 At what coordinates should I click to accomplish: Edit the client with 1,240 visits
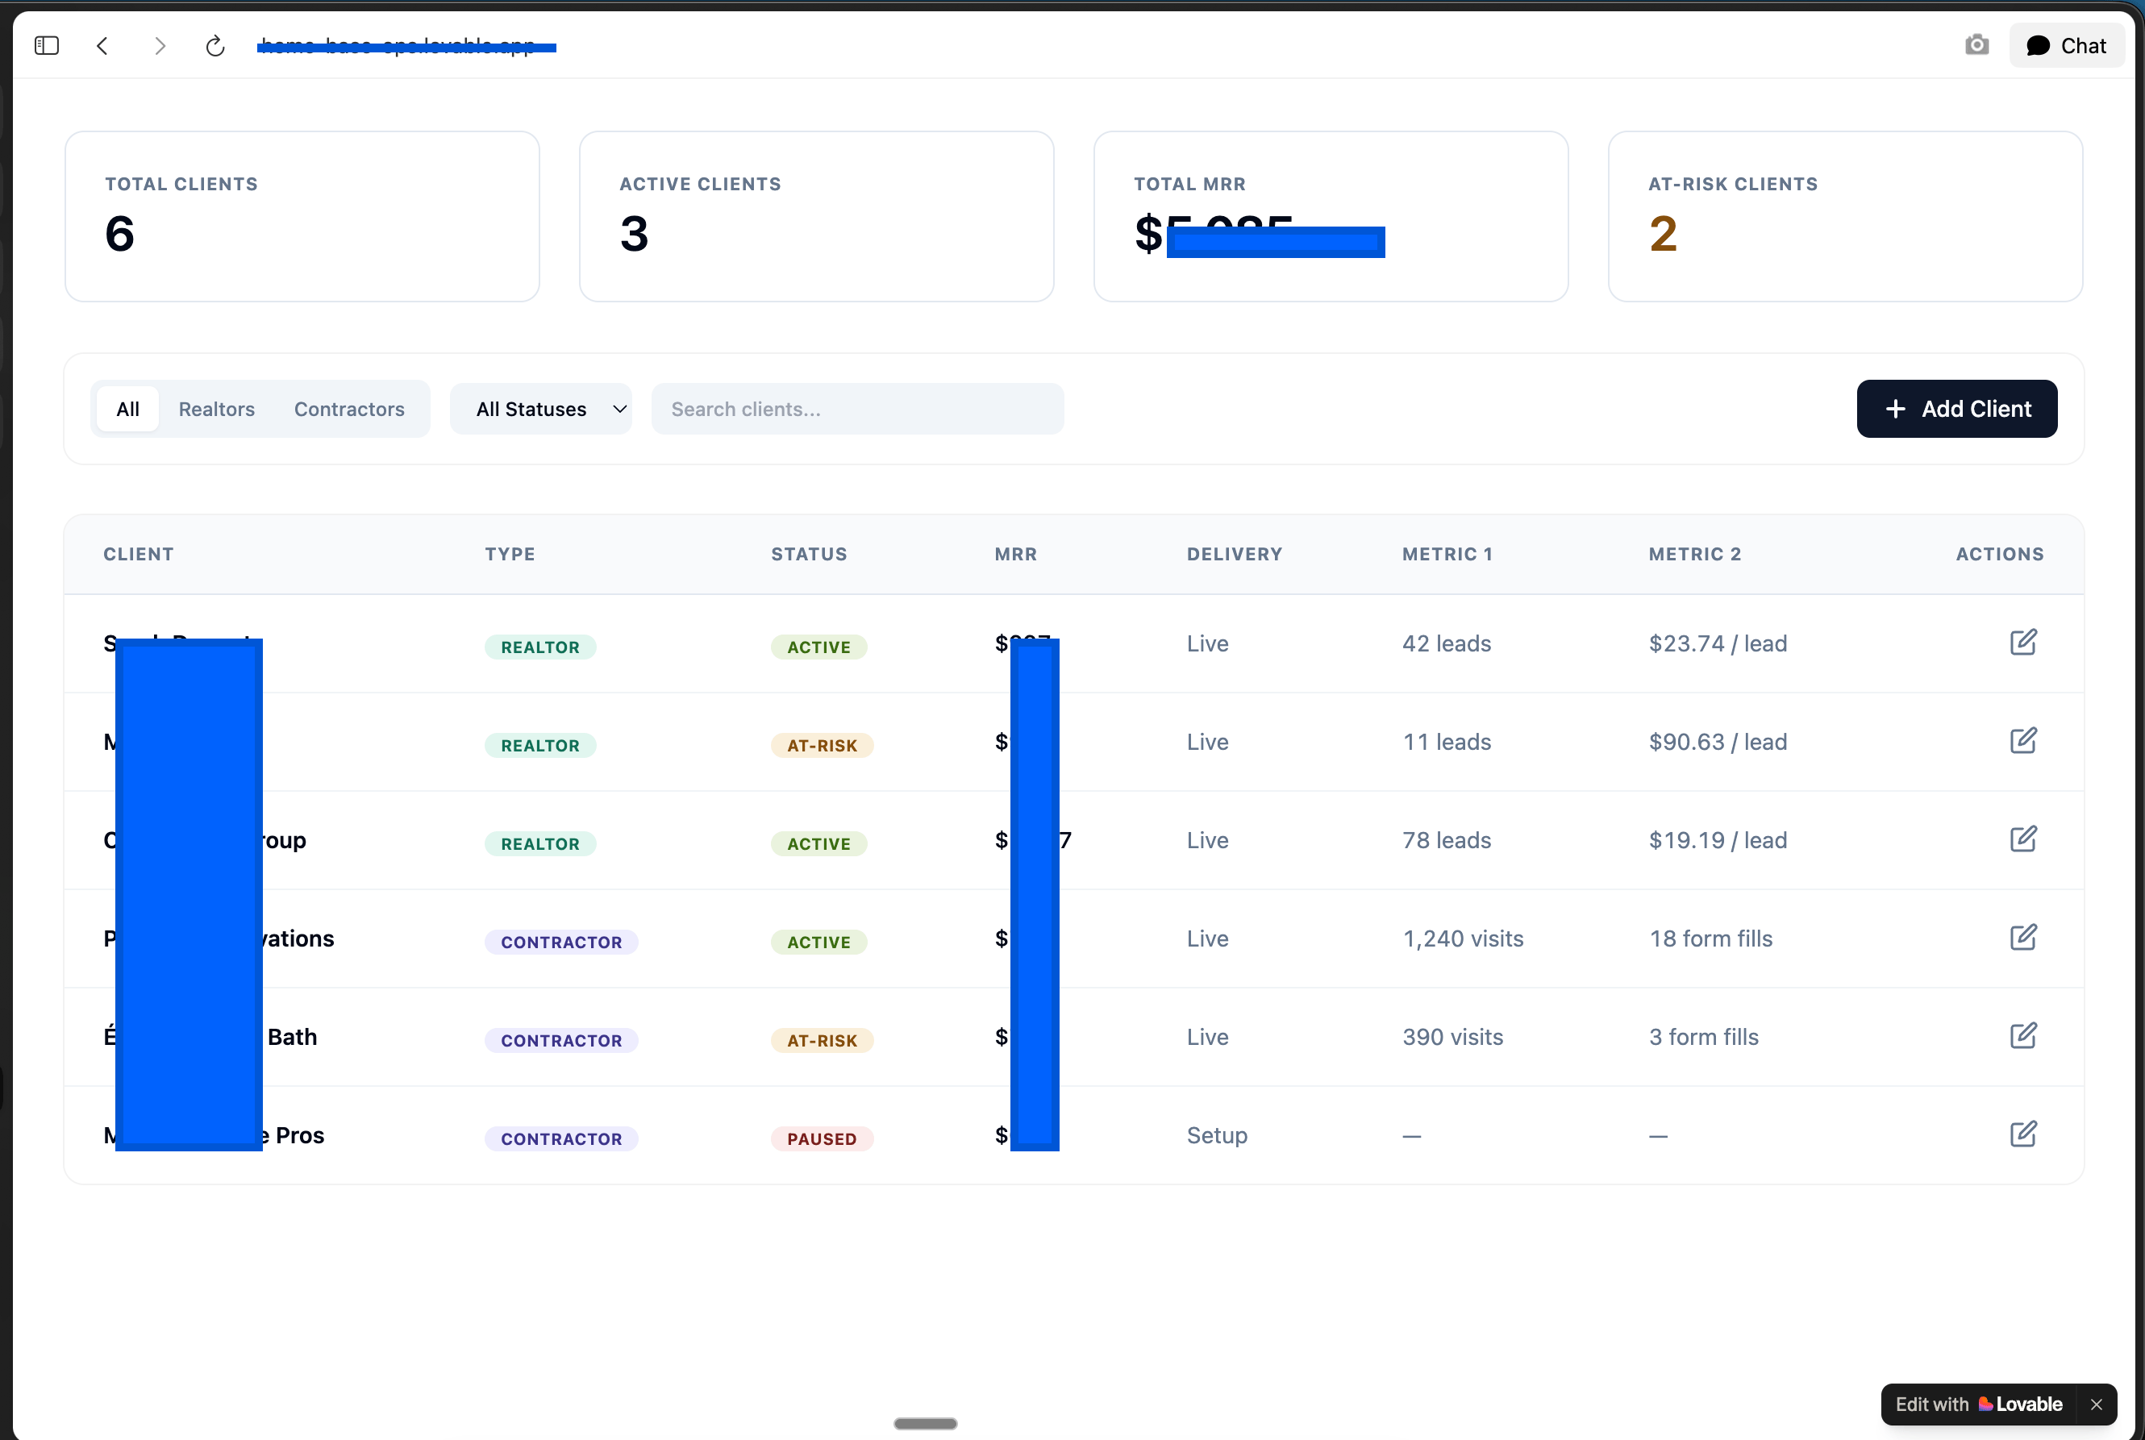click(2023, 937)
